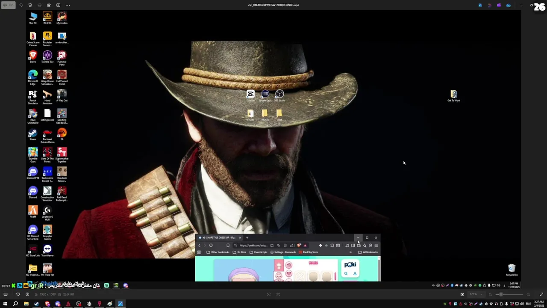Click the zoom in magnifier icon
This screenshot has width=547, height=308.
[528, 294]
